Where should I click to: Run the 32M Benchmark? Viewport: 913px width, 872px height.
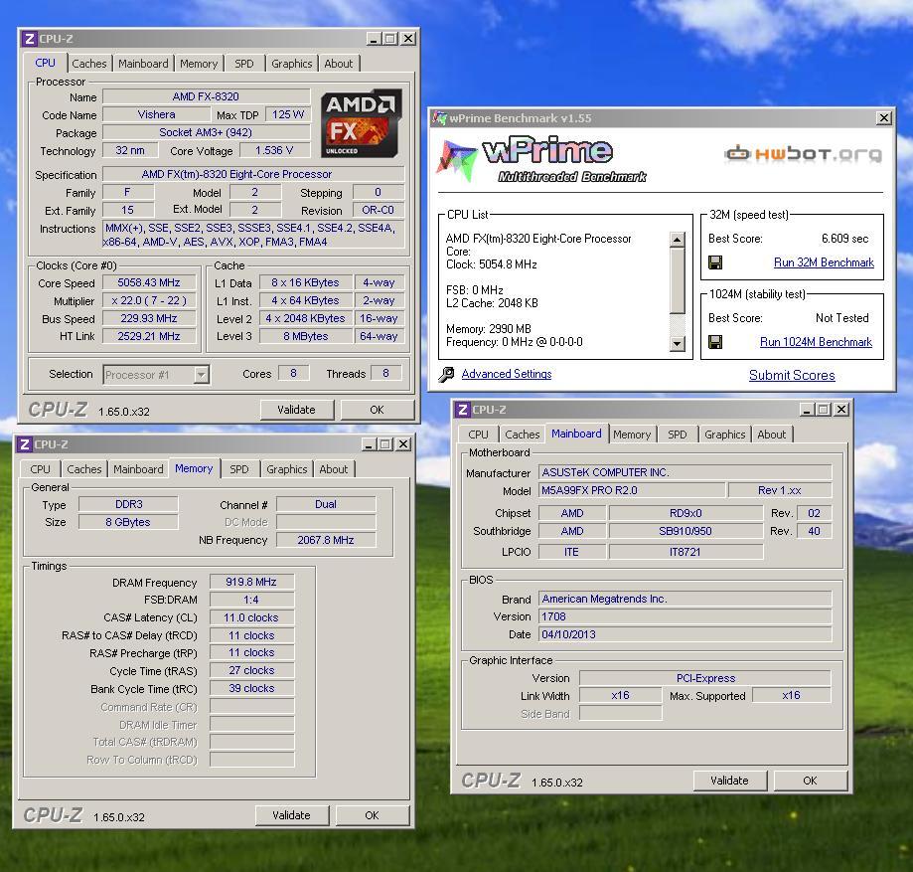click(824, 262)
